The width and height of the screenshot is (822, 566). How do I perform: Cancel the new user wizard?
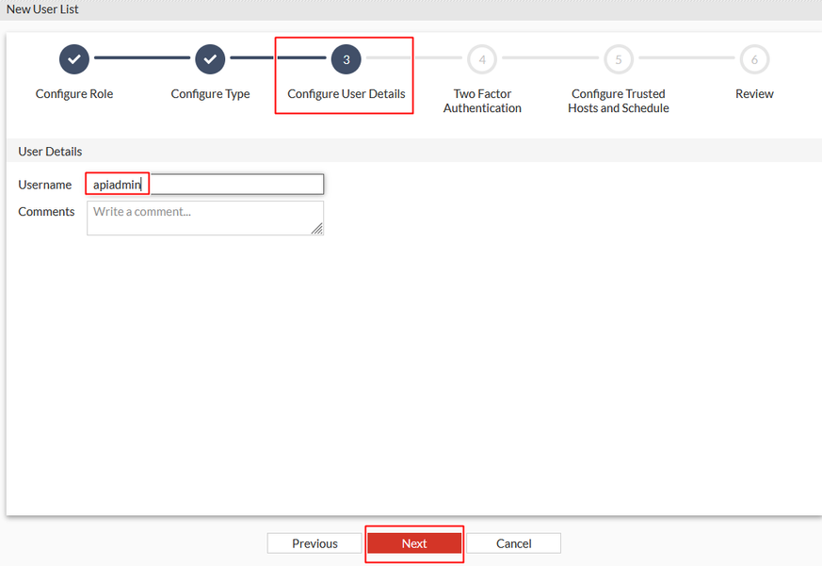coord(514,543)
